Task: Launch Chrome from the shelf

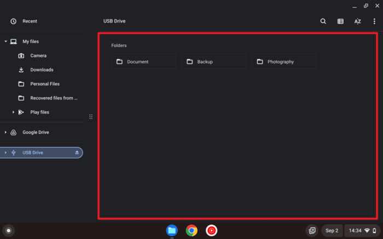Action: pos(191,230)
